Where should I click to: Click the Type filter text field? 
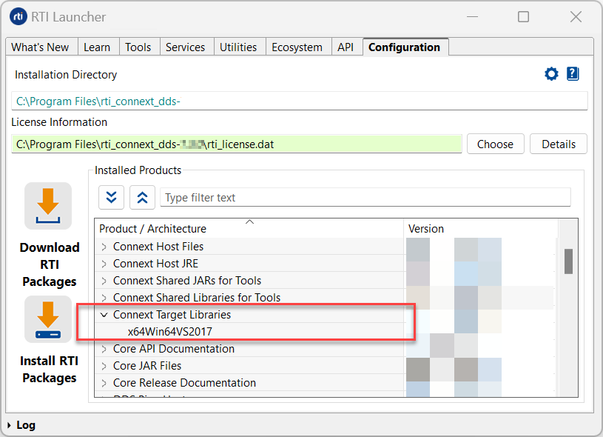[365, 198]
